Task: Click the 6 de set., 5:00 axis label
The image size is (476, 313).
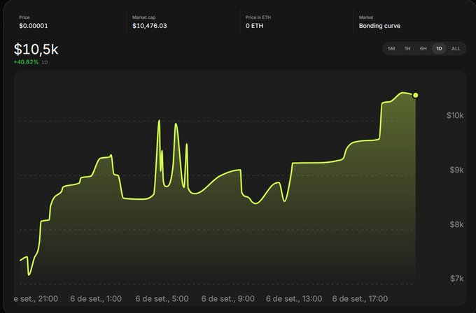Action: click(162, 299)
